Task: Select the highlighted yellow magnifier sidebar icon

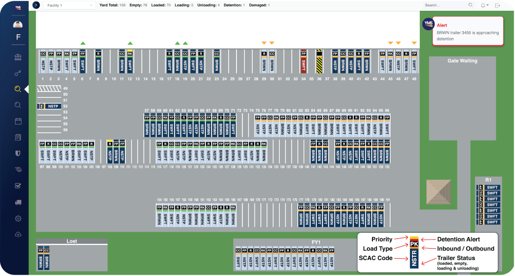Action: pyautogui.click(x=18, y=89)
